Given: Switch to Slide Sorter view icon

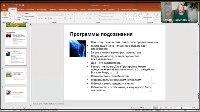Looking at the screenshot, I should tap(161, 108).
